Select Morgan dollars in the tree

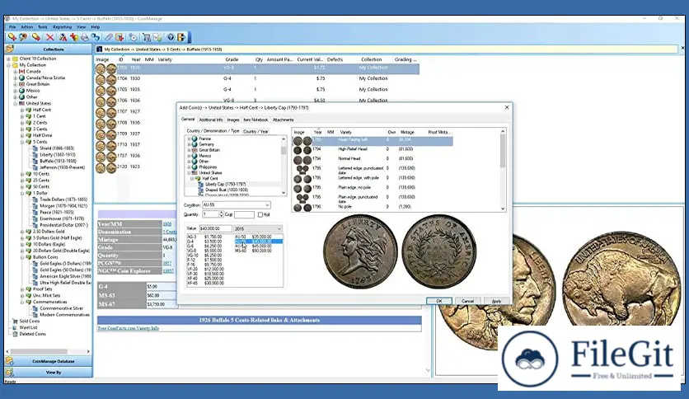(63, 206)
